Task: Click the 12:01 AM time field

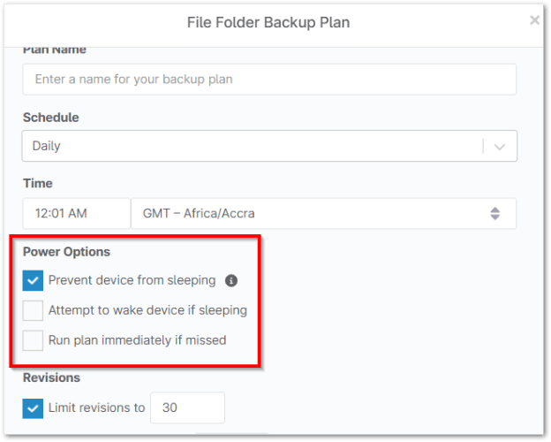Action: tap(77, 213)
